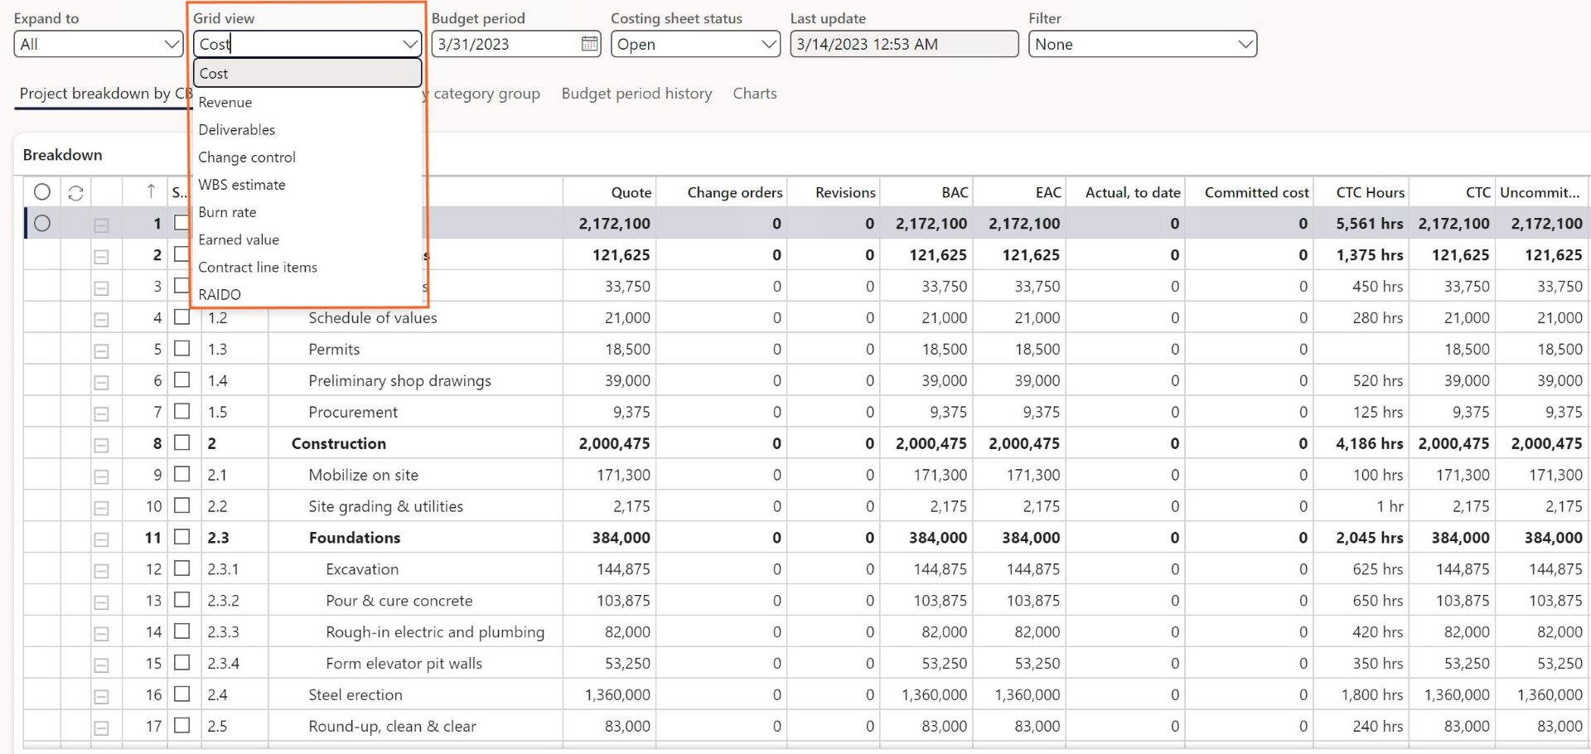1591x754 pixels.
Task: Switch to Charts tab
Action: click(755, 94)
